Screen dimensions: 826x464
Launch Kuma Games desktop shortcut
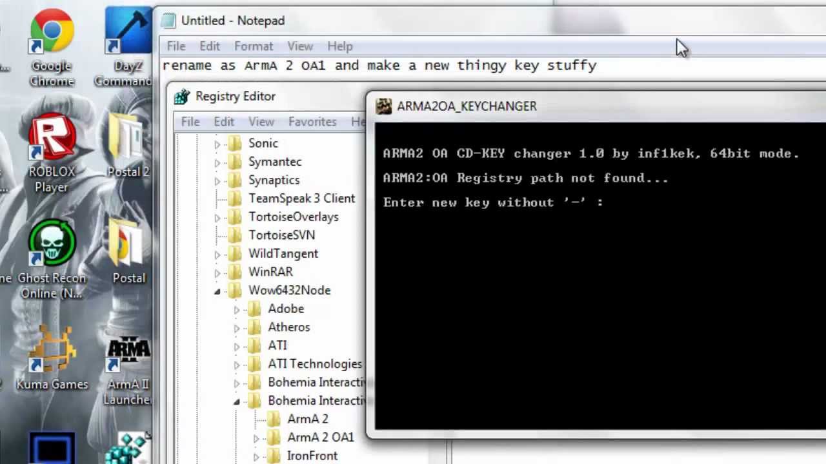[x=52, y=358]
